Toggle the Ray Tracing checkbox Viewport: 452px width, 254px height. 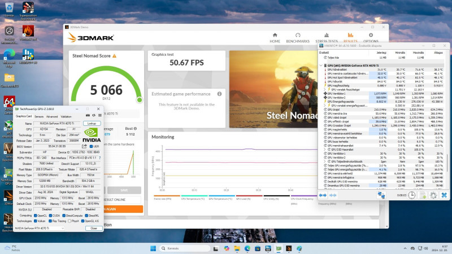tap(50, 221)
